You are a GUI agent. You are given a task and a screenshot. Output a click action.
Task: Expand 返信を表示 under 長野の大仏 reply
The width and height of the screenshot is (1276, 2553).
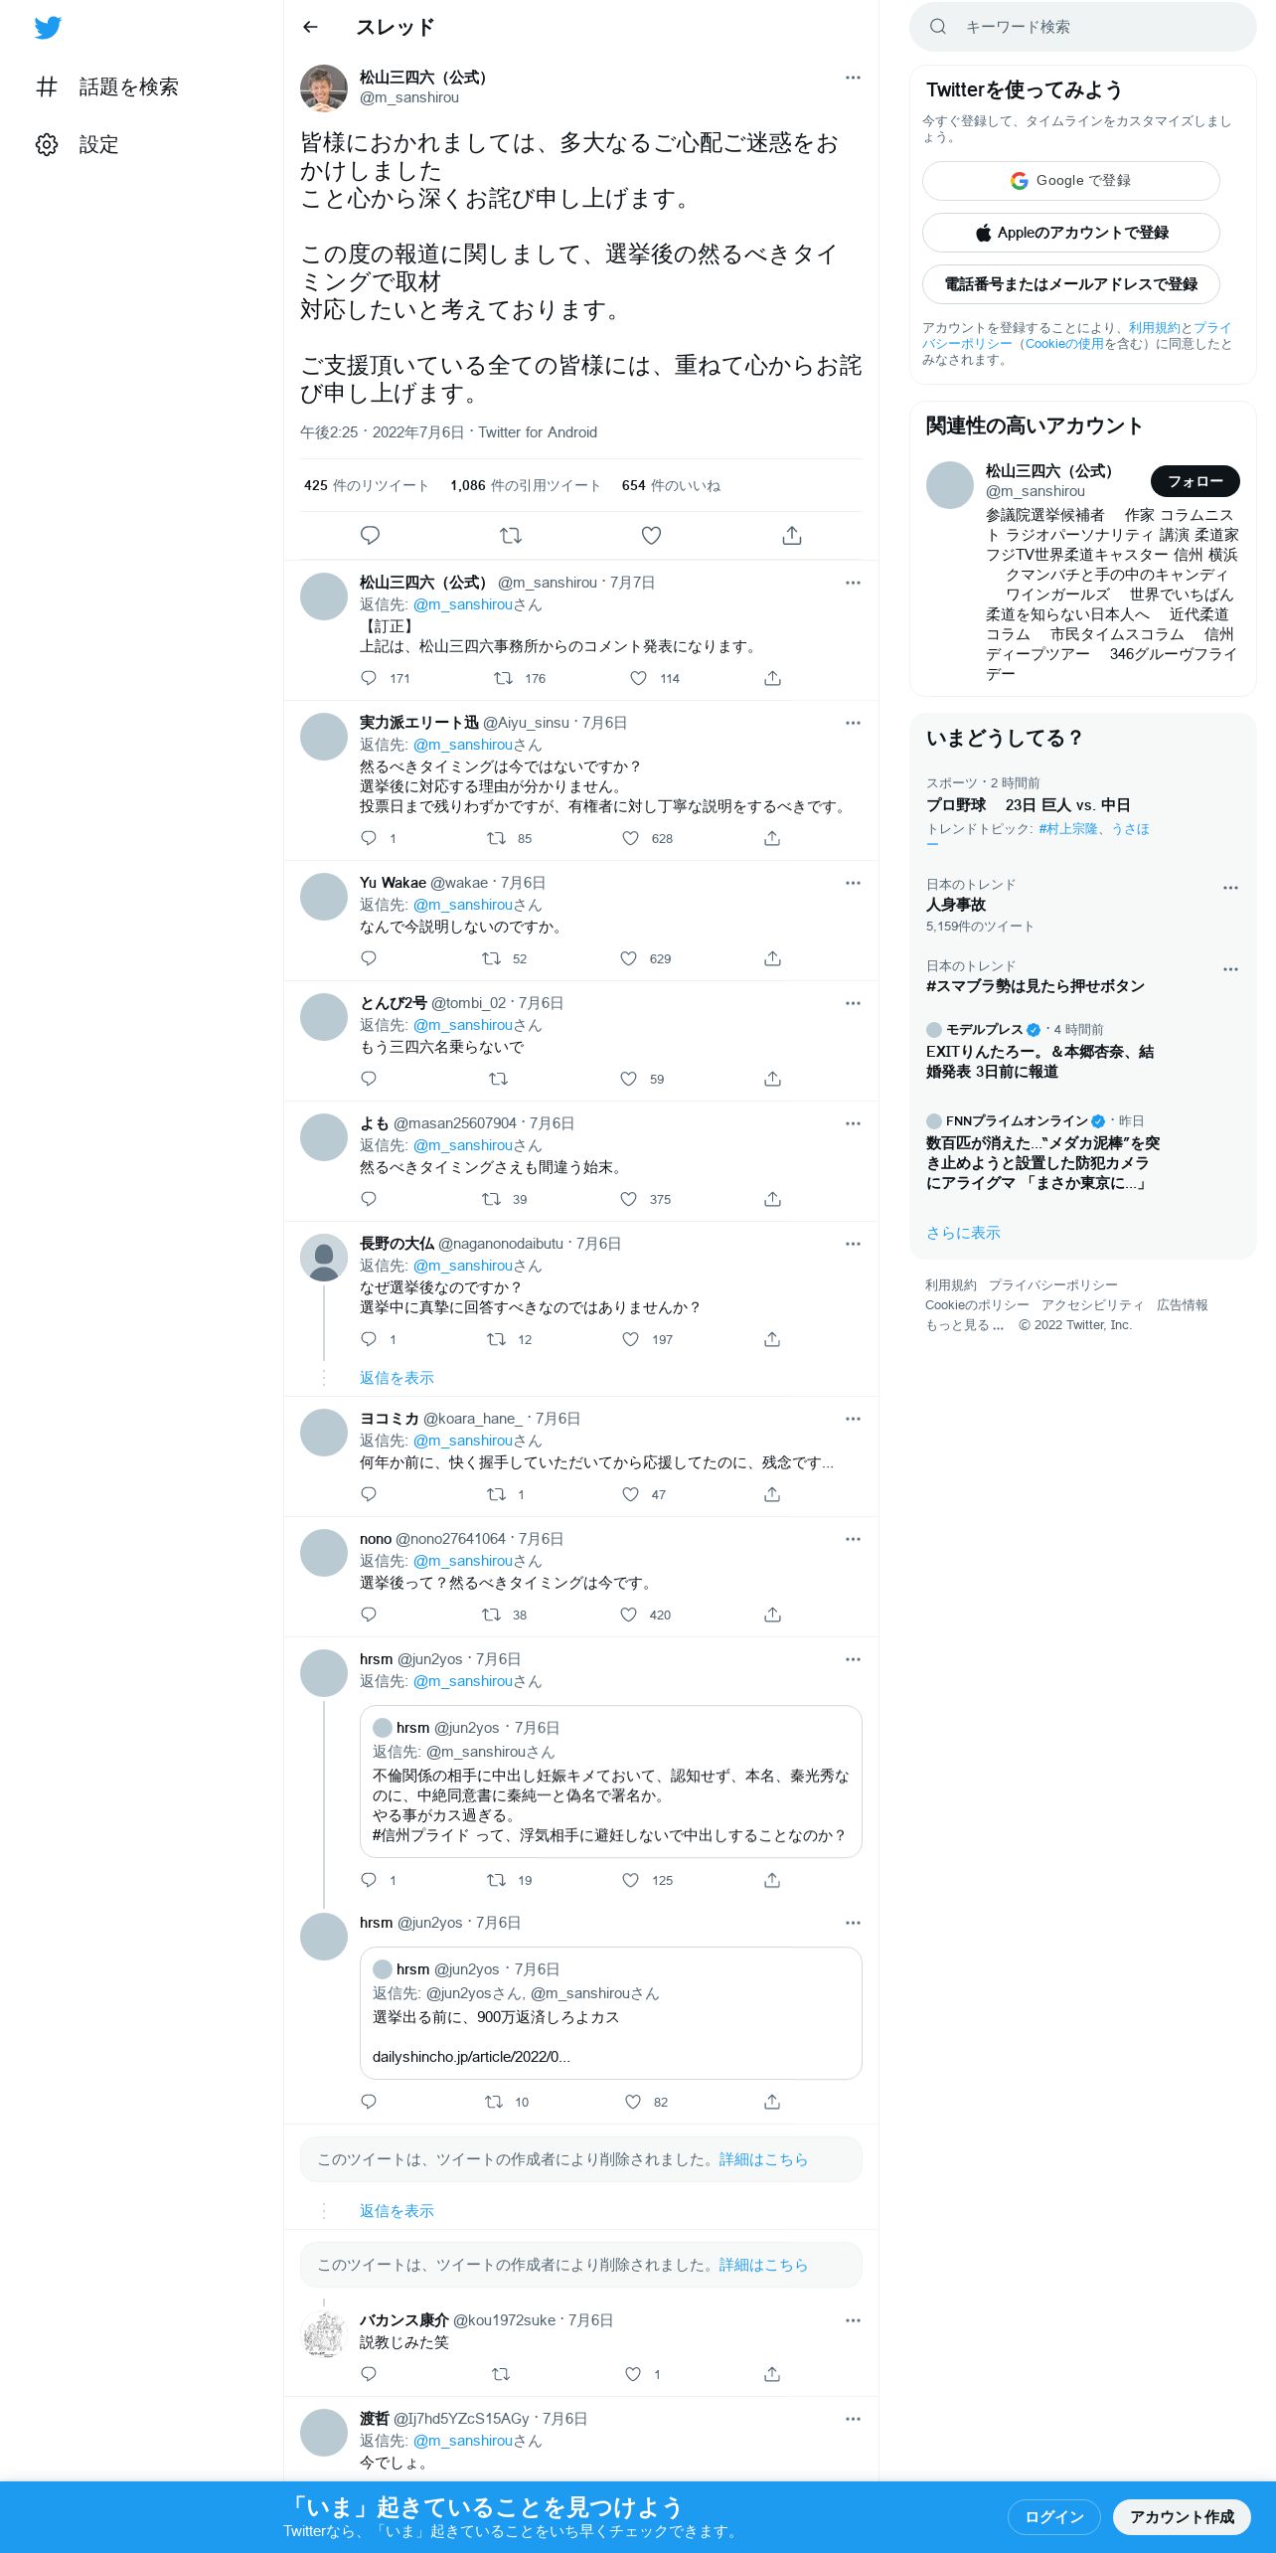pyautogui.click(x=397, y=1378)
